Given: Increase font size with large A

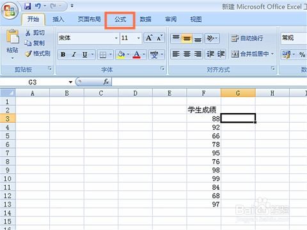Looking at the screenshot, I should coord(149,38).
